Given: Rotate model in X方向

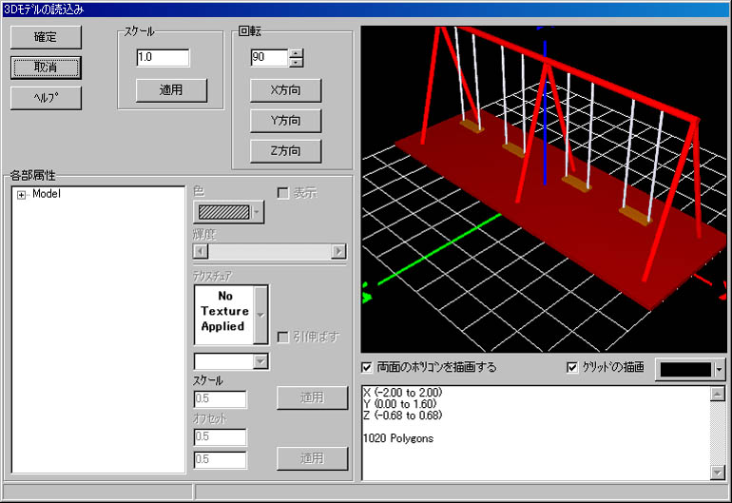Looking at the screenshot, I should (285, 90).
